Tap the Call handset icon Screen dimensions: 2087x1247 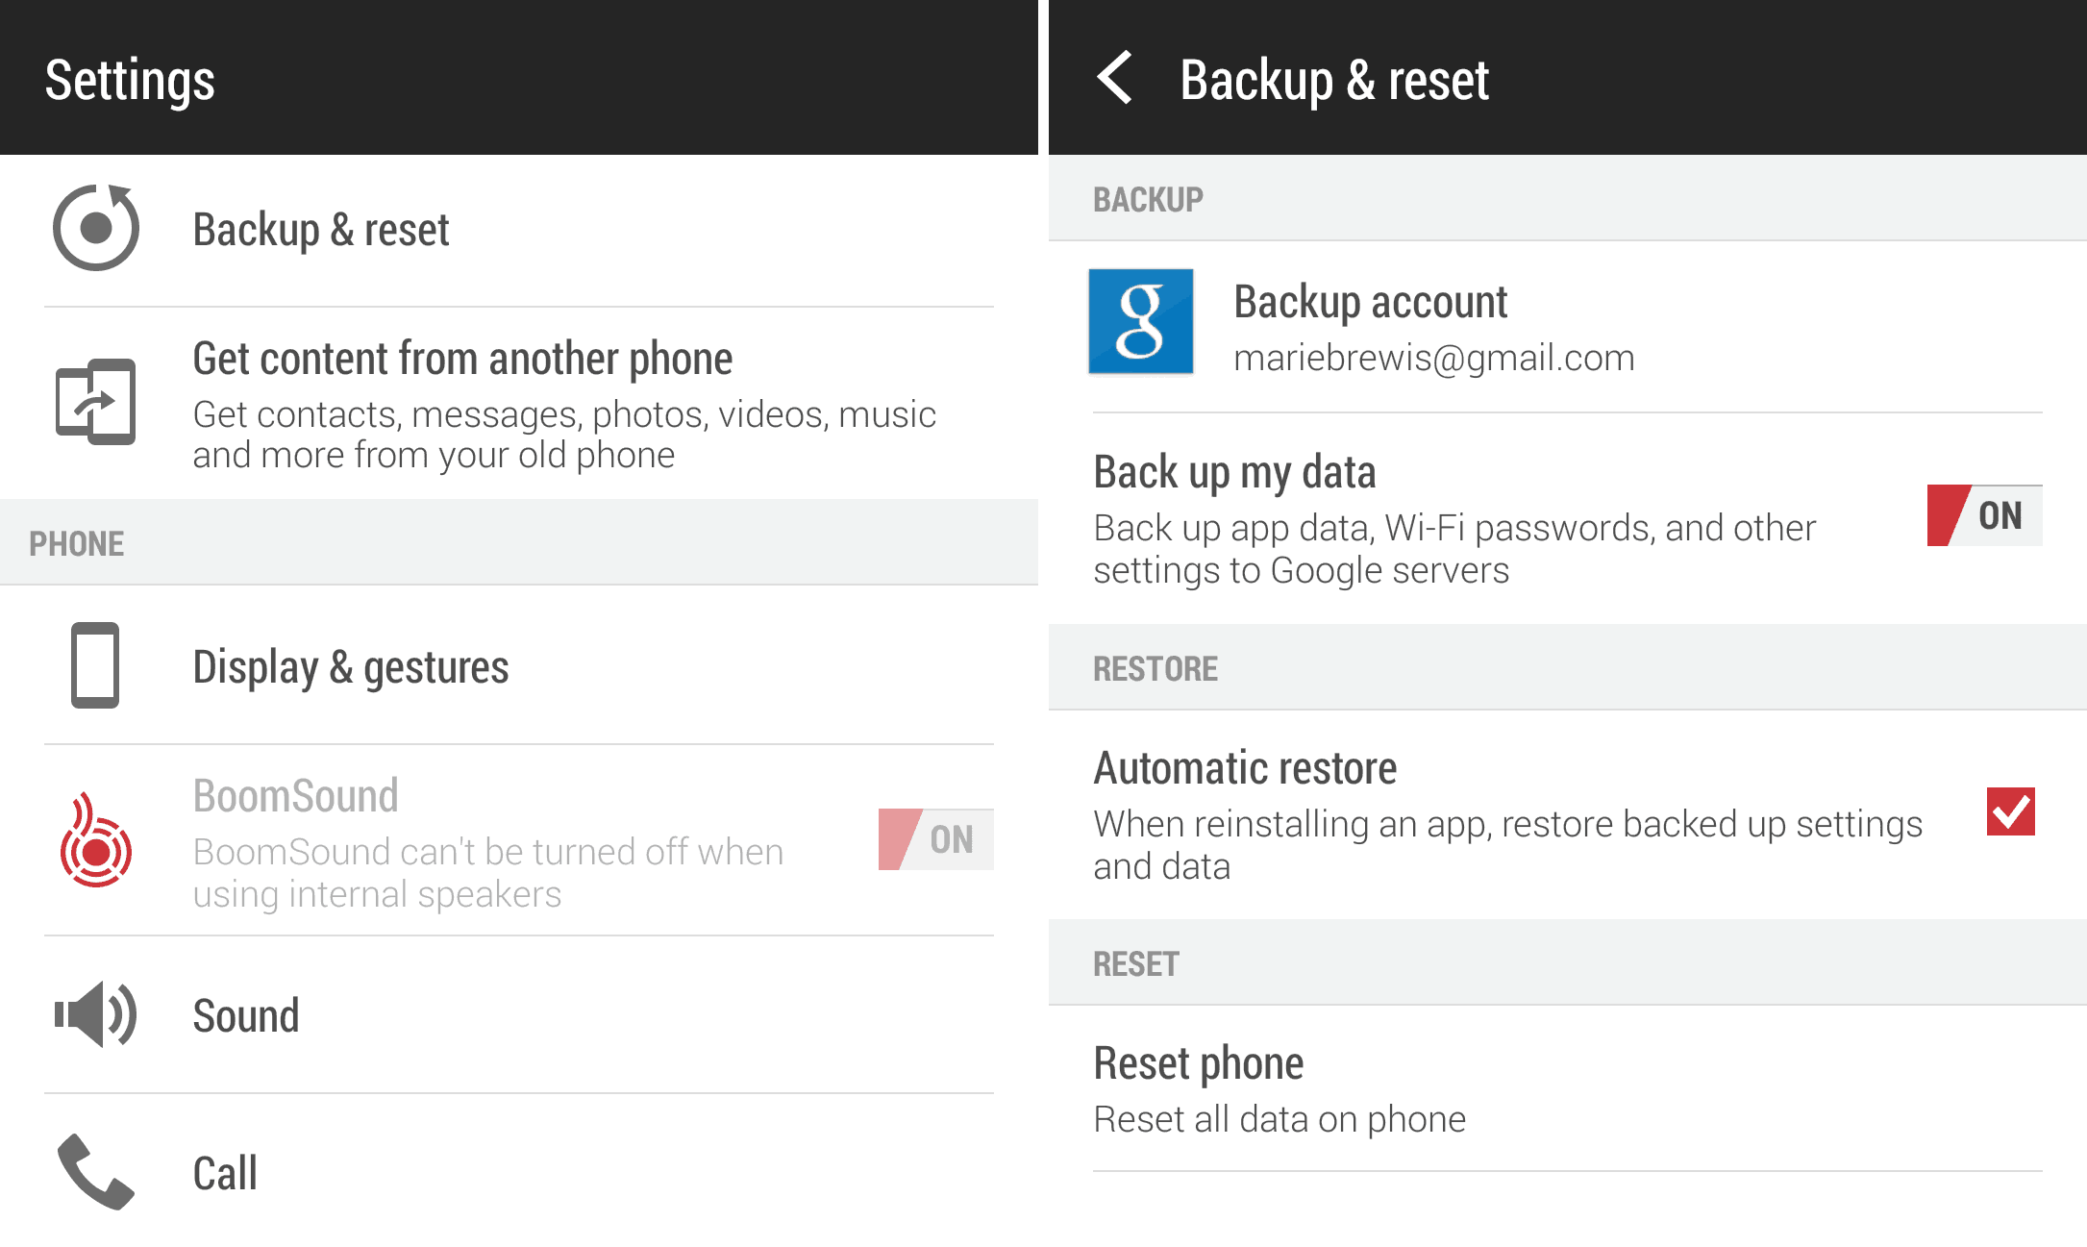coord(95,1172)
